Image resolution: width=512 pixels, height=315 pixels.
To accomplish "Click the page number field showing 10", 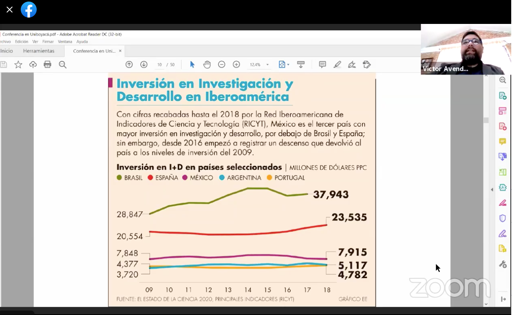I will point(160,65).
